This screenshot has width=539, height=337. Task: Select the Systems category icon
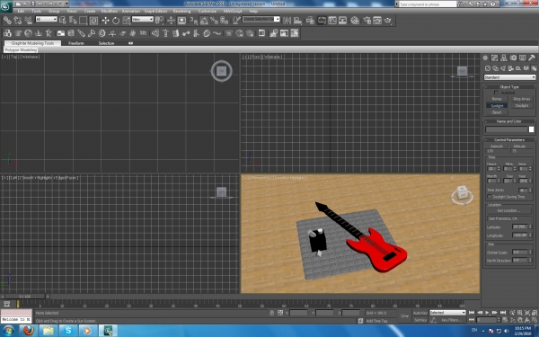(x=534, y=68)
